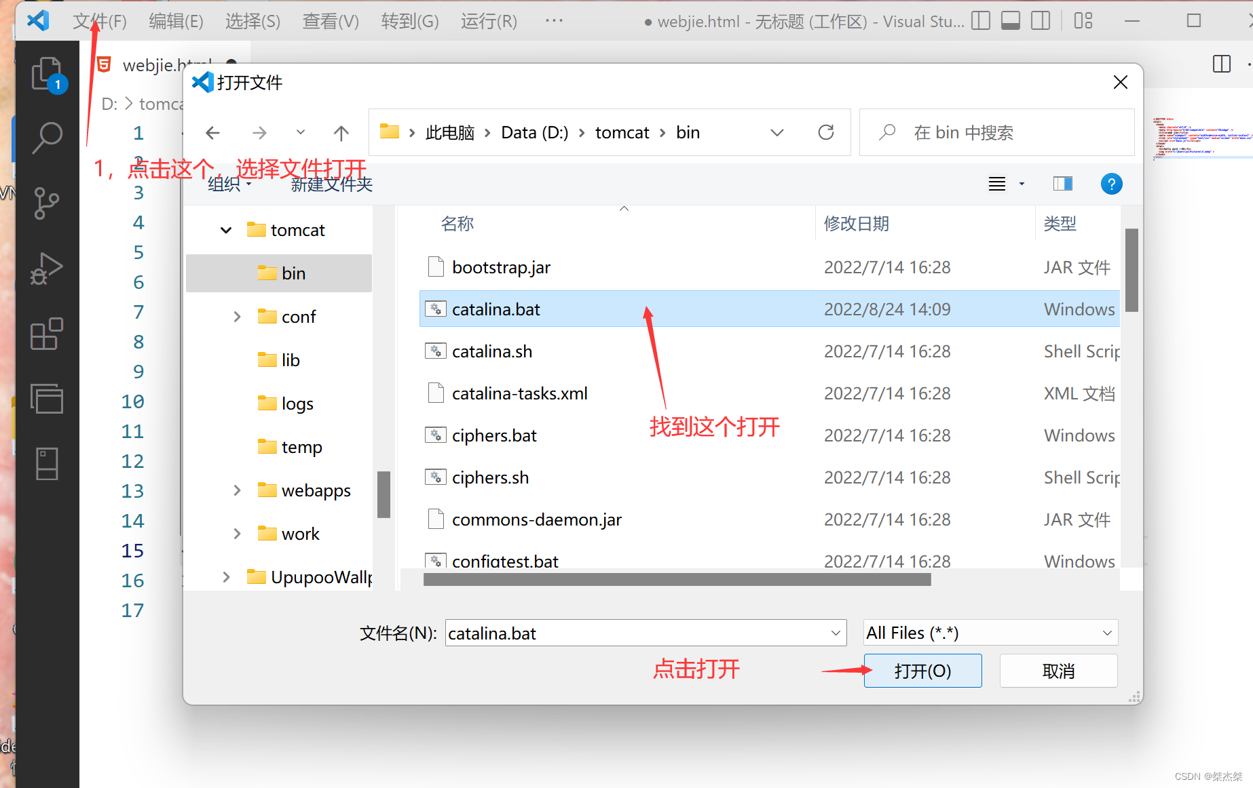This screenshot has width=1253, height=788.
Task: Open Customize Layout icon in title bar
Action: pyautogui.click(x=1083, y=21)
